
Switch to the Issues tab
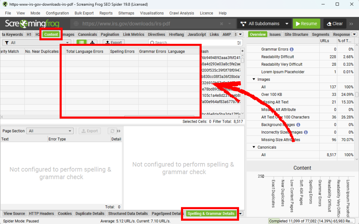click(x=275, y=34)
